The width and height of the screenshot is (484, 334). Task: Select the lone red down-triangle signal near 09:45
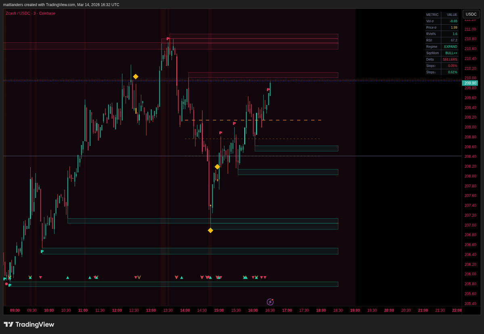tap(40, 278)
